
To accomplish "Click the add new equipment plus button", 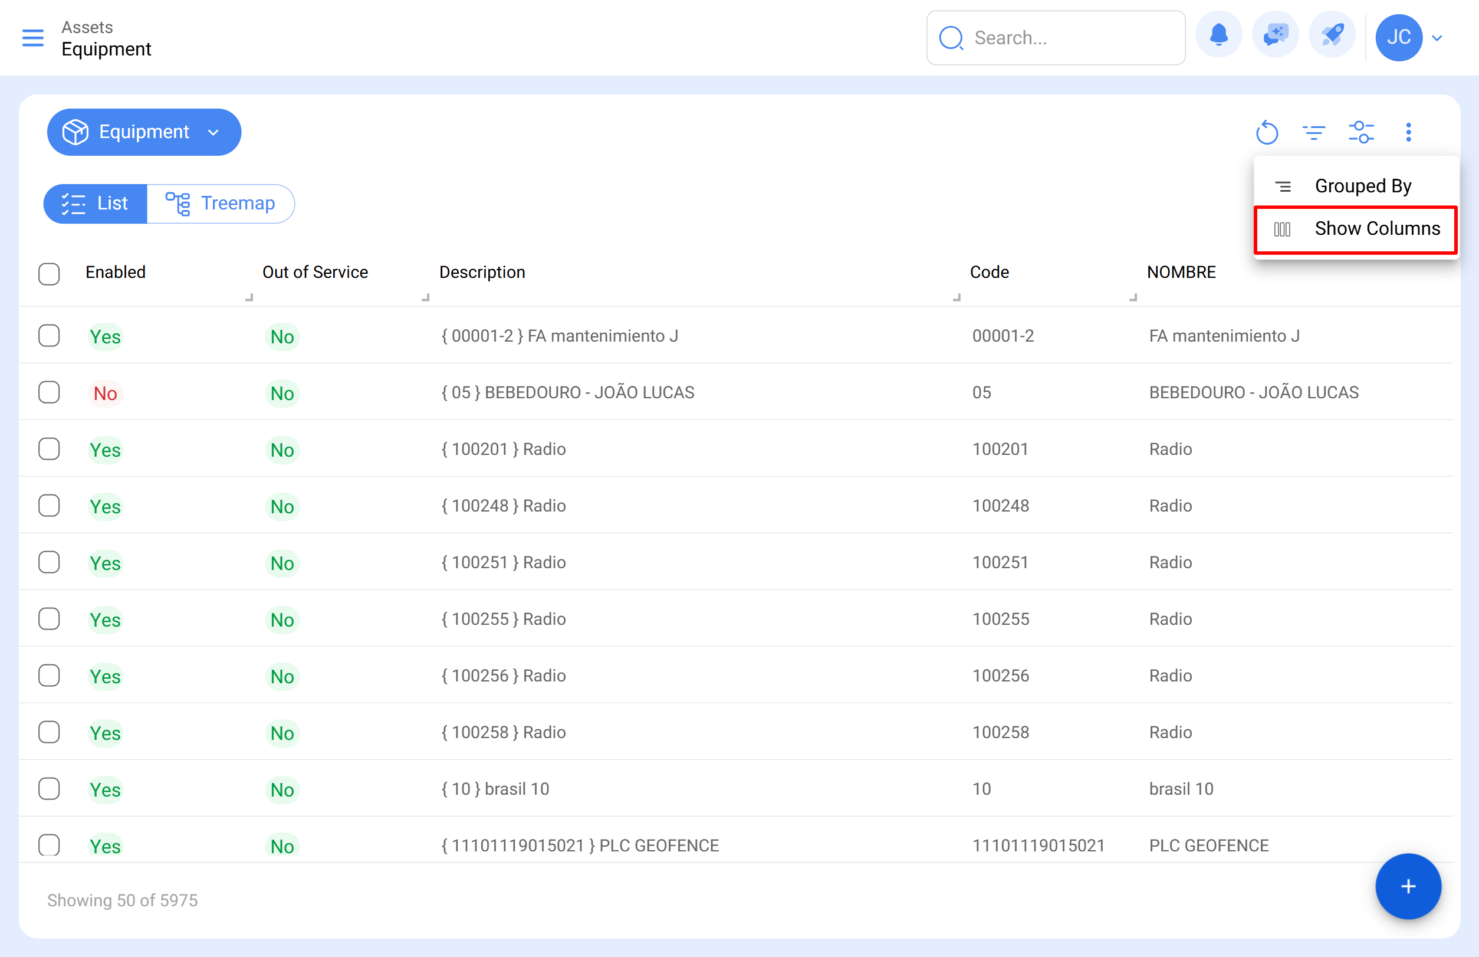I will 1408,886.
